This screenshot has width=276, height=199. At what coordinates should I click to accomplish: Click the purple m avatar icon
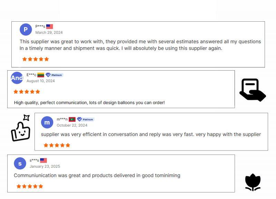(47, 122)
